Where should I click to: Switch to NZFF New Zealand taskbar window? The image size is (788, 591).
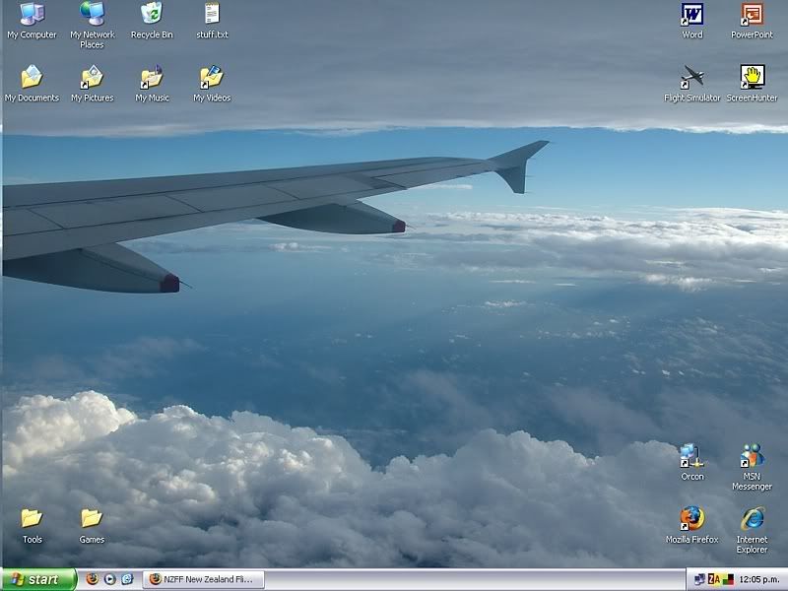tap(204, 580)
